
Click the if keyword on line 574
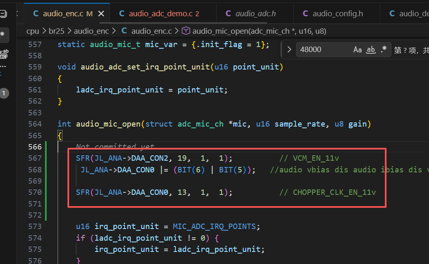coord(80,238)
